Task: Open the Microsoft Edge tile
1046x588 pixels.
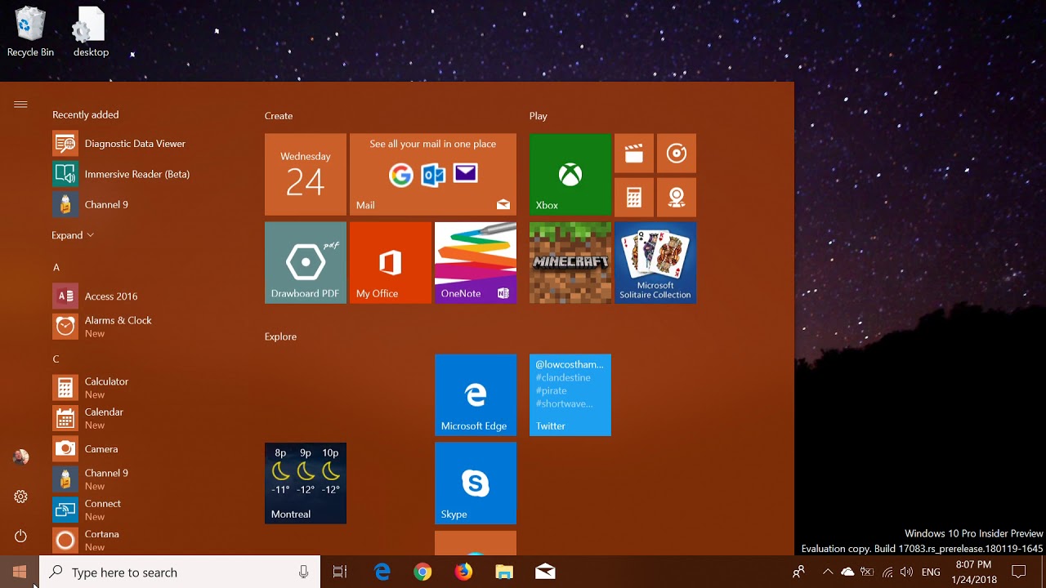Action: 476,395
